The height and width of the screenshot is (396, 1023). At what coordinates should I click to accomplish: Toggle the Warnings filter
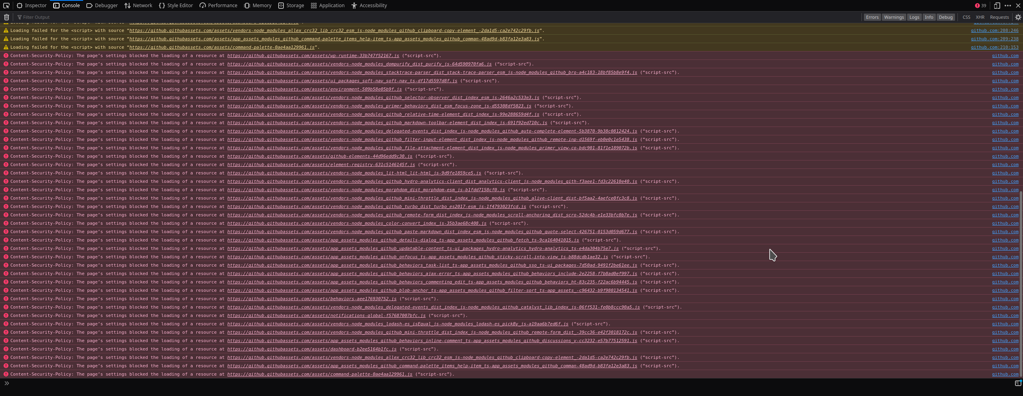tap(893, 17)
